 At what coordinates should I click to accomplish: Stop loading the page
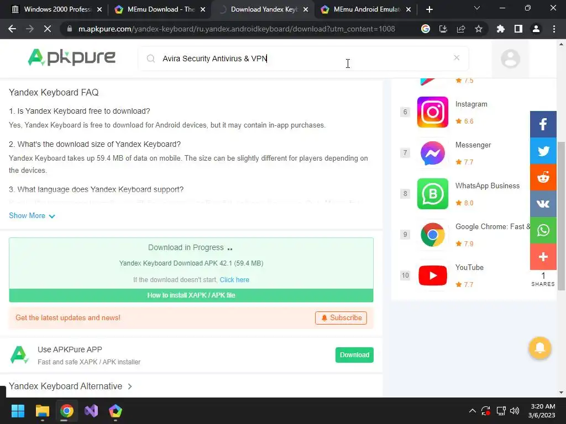tap(48, 29)
